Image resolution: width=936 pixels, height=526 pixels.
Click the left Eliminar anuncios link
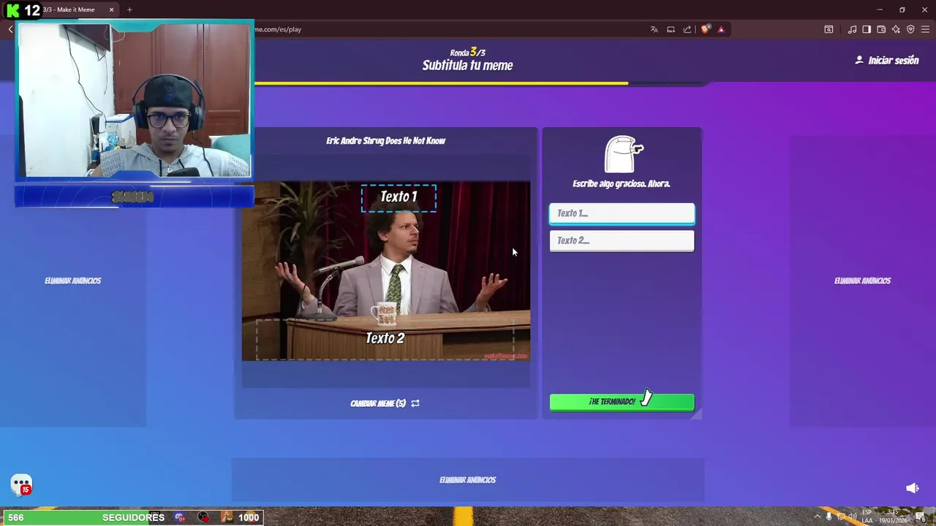(72, 281)
